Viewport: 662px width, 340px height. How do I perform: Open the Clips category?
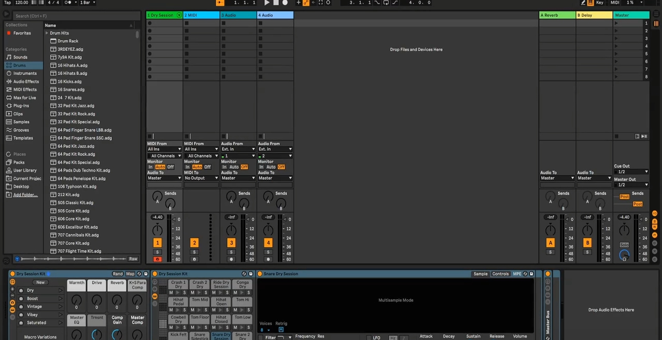[x=18, y=114]
